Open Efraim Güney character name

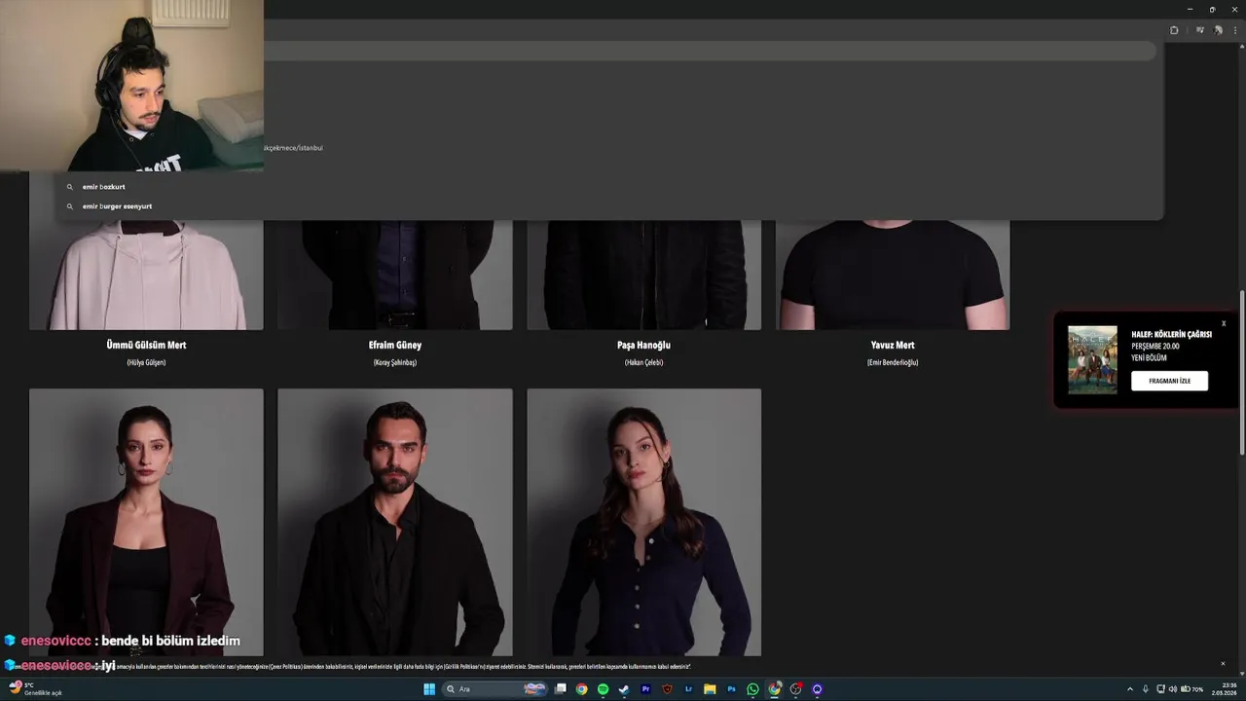point(395,345)
